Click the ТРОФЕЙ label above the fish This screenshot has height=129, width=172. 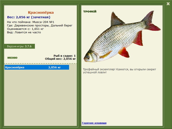90,11
